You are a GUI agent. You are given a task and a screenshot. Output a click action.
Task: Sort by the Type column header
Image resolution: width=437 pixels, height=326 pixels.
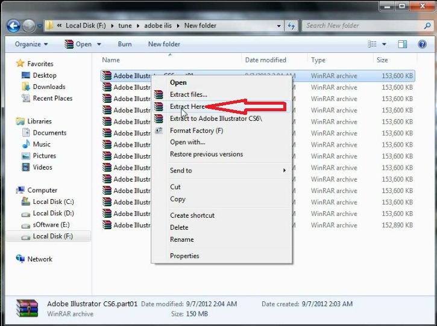(318, 60)
